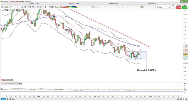Open the RSI indicator wrench settings
The height and width of the screenshot is (101, 188).
click(x=17, y=84)
